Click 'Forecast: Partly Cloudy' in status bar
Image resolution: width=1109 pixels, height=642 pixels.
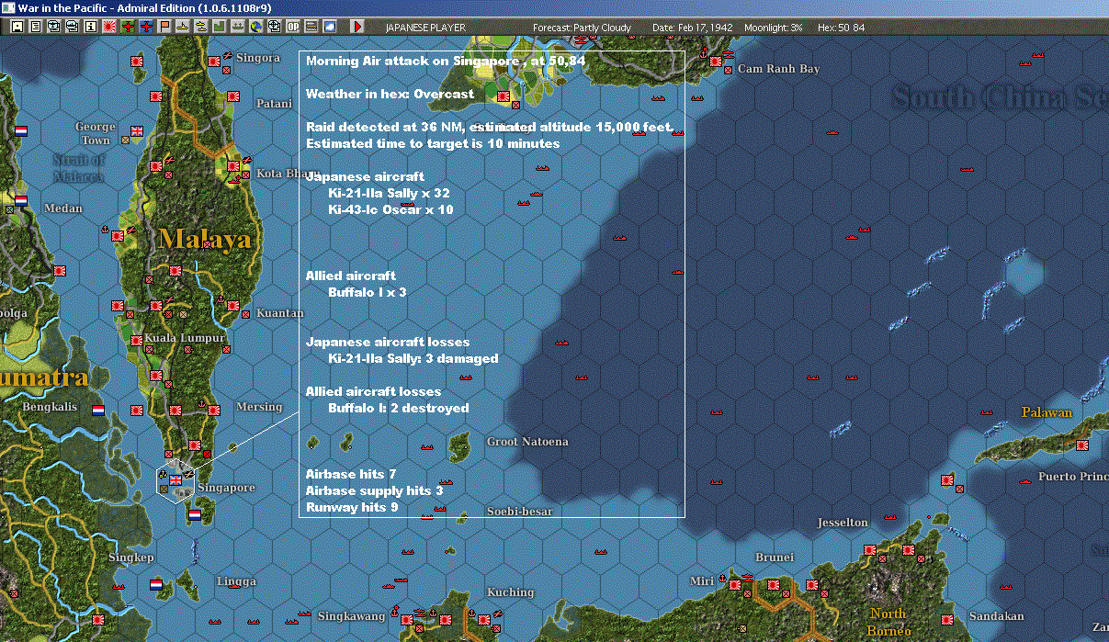tap(582, 28)
